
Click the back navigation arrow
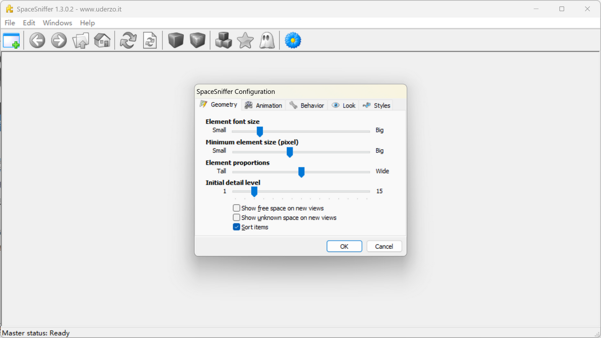tap(37, 40)
